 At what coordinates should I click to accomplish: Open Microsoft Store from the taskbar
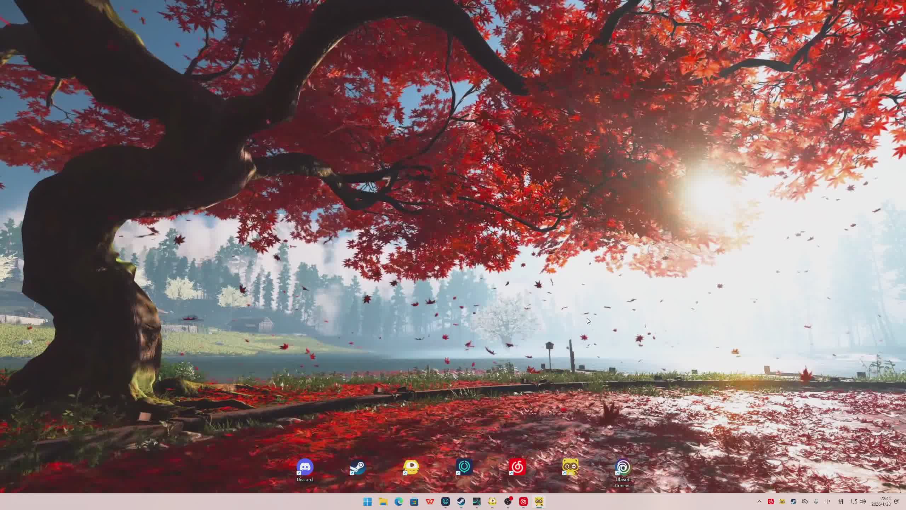(x=414, y=501)
